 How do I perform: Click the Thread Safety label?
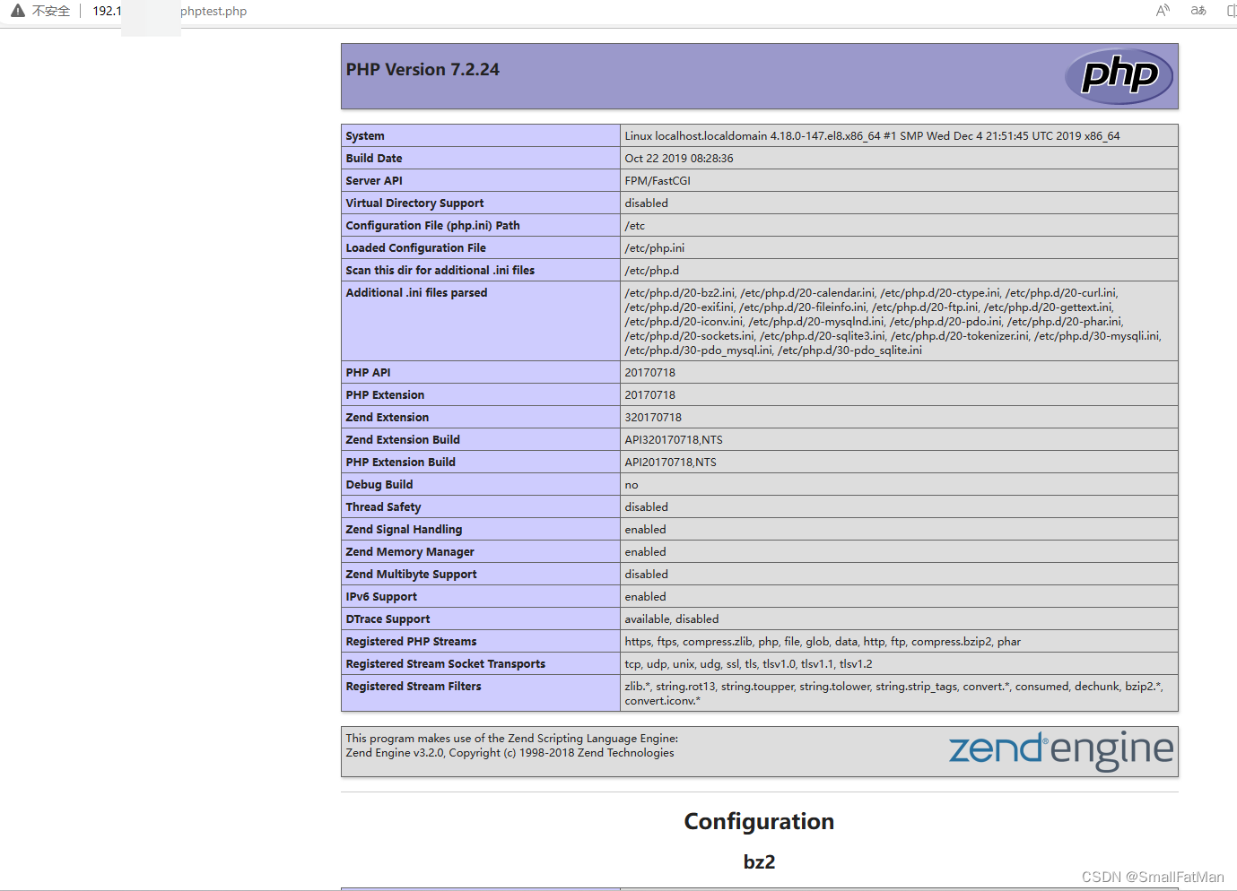383,506
